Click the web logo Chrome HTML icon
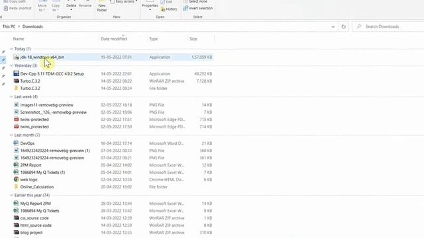 tap(16, 179)
